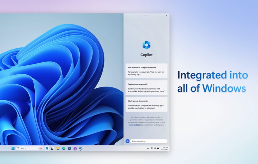Choose the 'Work across documents' suggestion card
Screen dimensions: 258x164
pyautogui.click(x=146, y=104)
